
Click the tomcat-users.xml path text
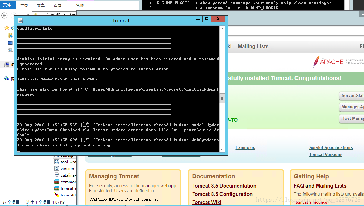tap(124, 199)
